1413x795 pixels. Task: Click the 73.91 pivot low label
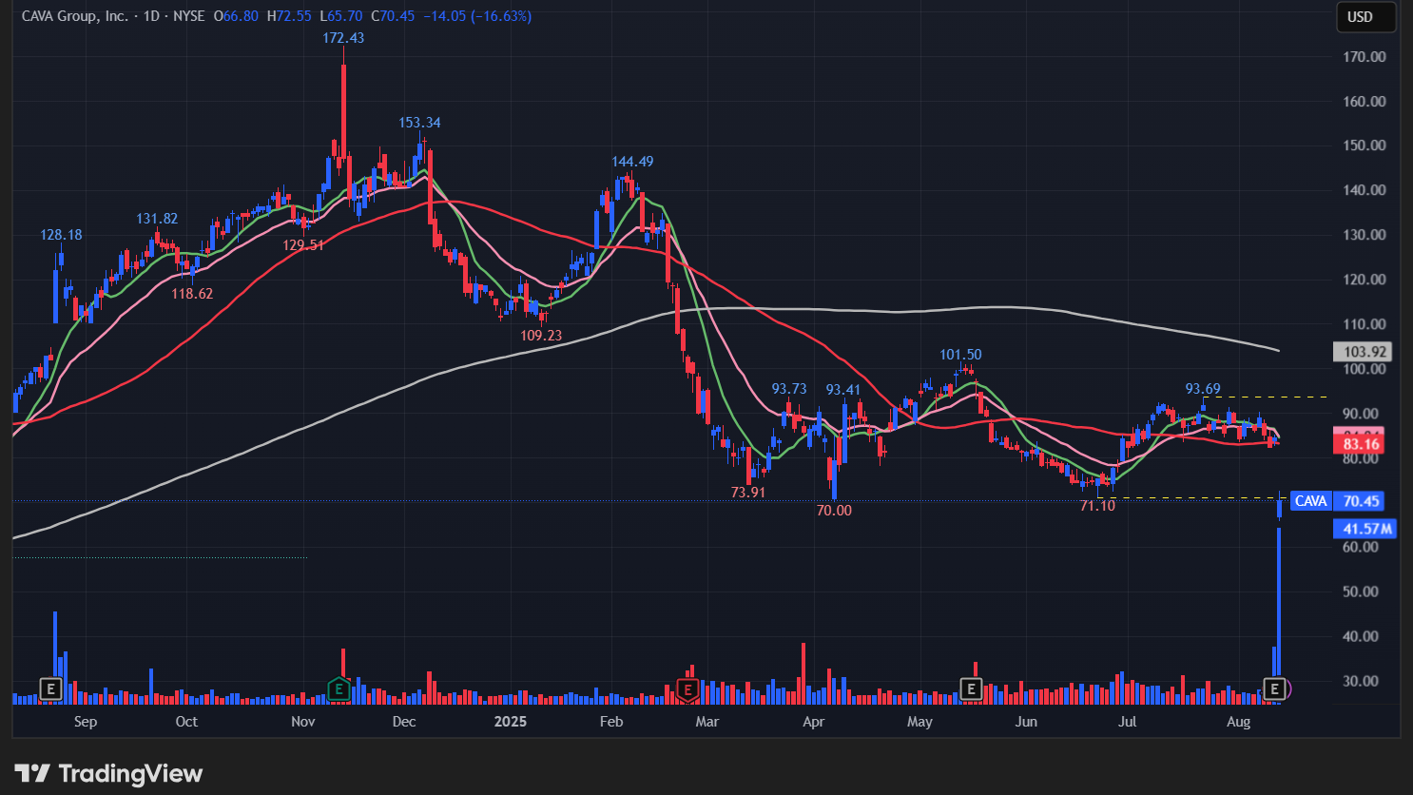pyautogui.click(x=748, y=493)
